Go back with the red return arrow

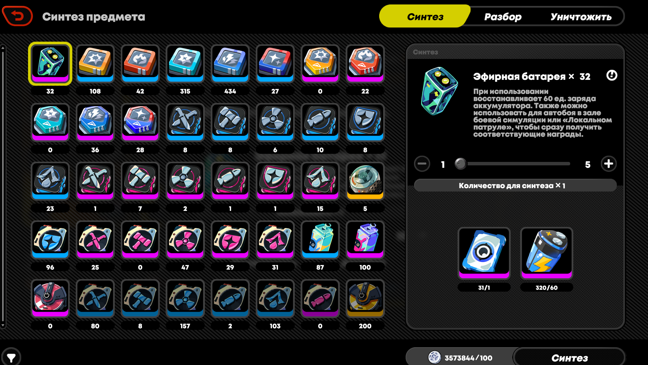point(17,16)
